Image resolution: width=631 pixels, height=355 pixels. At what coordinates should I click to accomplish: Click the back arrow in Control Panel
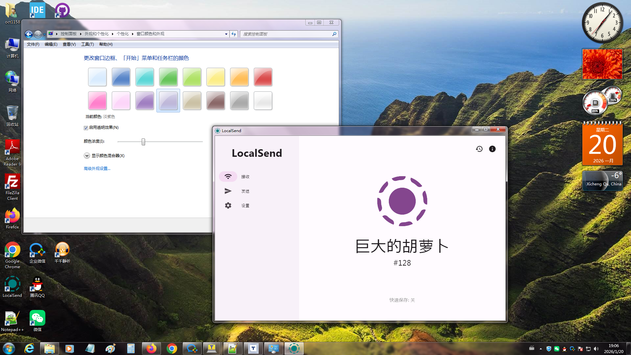(x=29, y=34)
